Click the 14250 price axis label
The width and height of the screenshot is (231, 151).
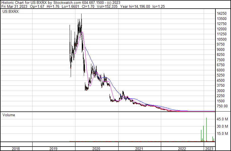click(222, 14)
